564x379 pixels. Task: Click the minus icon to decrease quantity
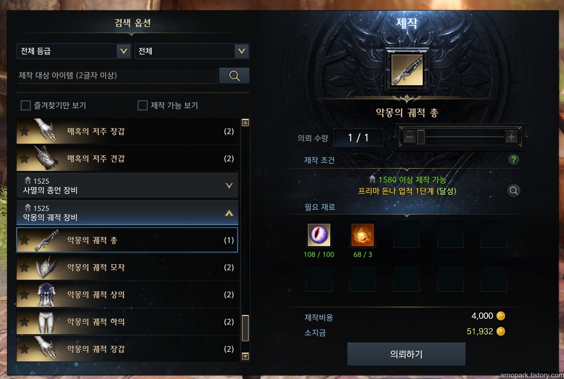[409, 137]
